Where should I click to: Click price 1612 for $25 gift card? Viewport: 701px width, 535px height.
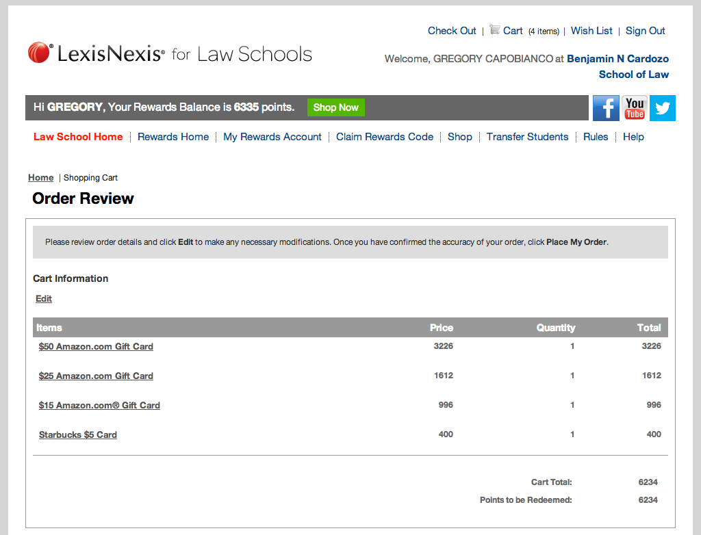pos(443,376)
